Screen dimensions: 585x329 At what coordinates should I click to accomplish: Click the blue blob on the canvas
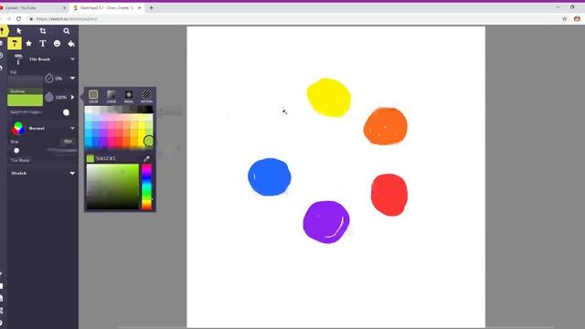tap(270, 176)
